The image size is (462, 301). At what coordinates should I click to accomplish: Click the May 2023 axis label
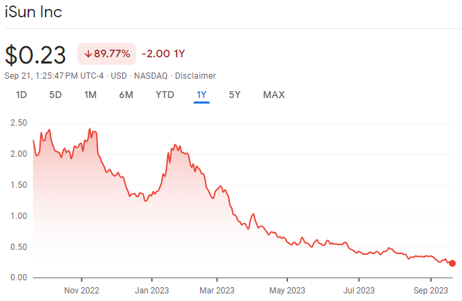287,291
